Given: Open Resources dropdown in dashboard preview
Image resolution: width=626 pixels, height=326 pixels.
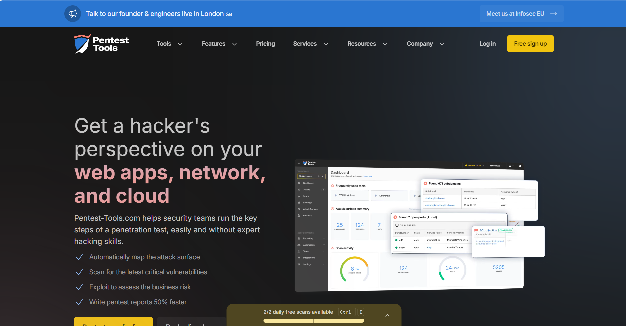Looking at the screenshot, I should coord(496,166).
